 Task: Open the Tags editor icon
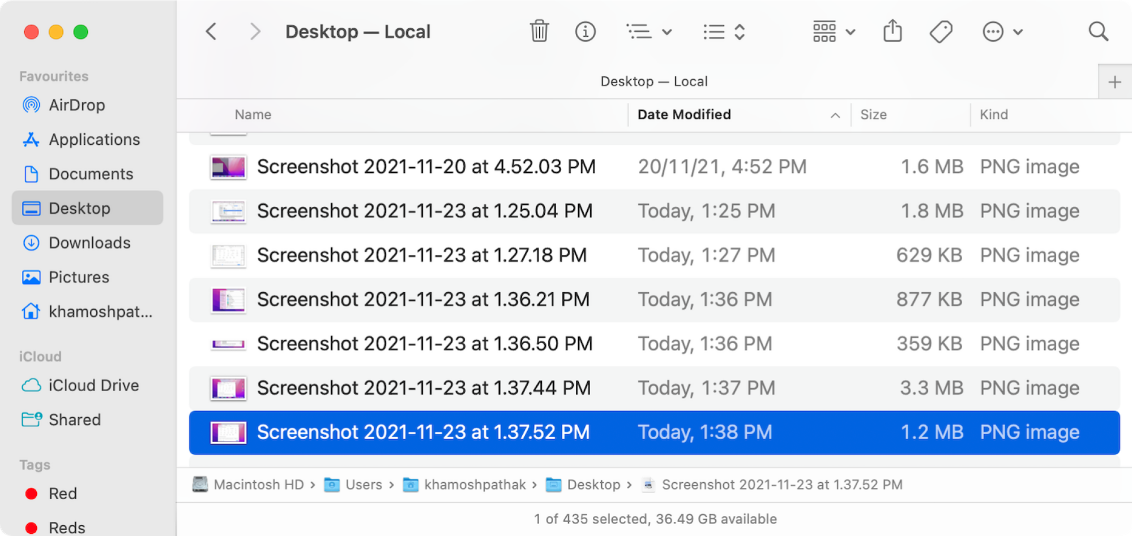point(941,32)
